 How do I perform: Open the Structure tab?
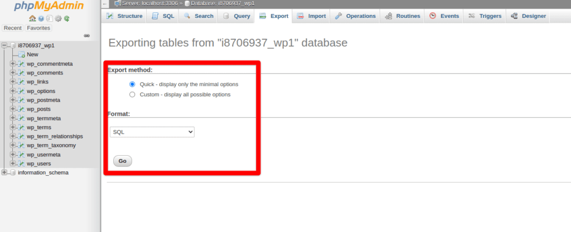click(124, 16)
